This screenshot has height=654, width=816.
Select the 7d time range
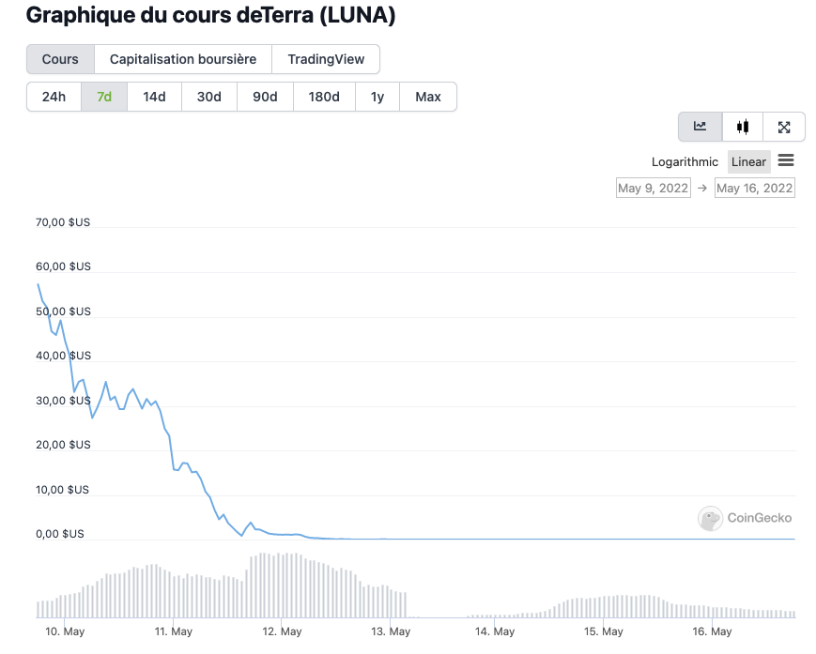coord(104,97)
